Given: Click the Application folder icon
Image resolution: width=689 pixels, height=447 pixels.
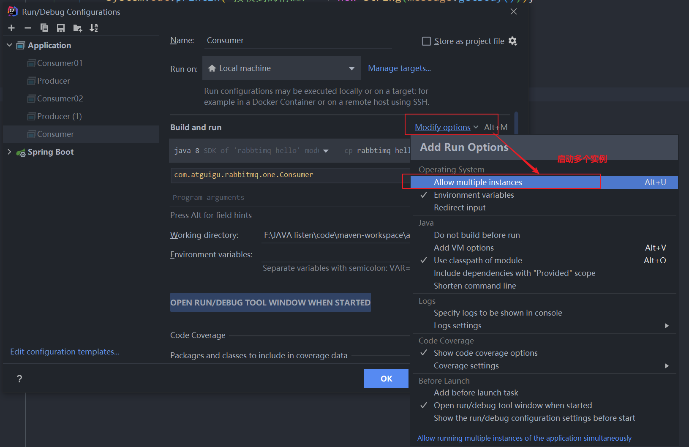Looking at the screenshot, I should click(21, 45).
